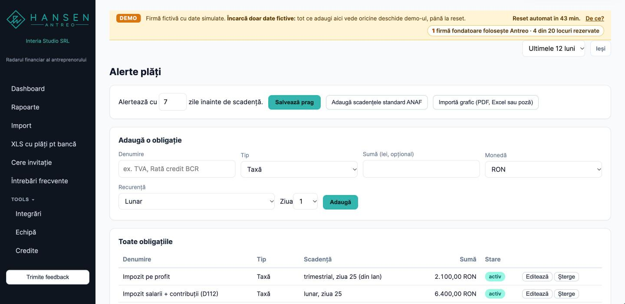Focus the alert days threshold field
Screen dimensions: 625x304
pyautogui.click(x=173, y=102)
